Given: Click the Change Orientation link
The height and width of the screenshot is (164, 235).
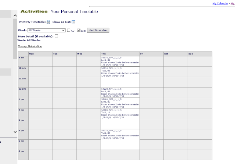Looking at the screenshot, I should pyautogui.click(x=30, y=46).
